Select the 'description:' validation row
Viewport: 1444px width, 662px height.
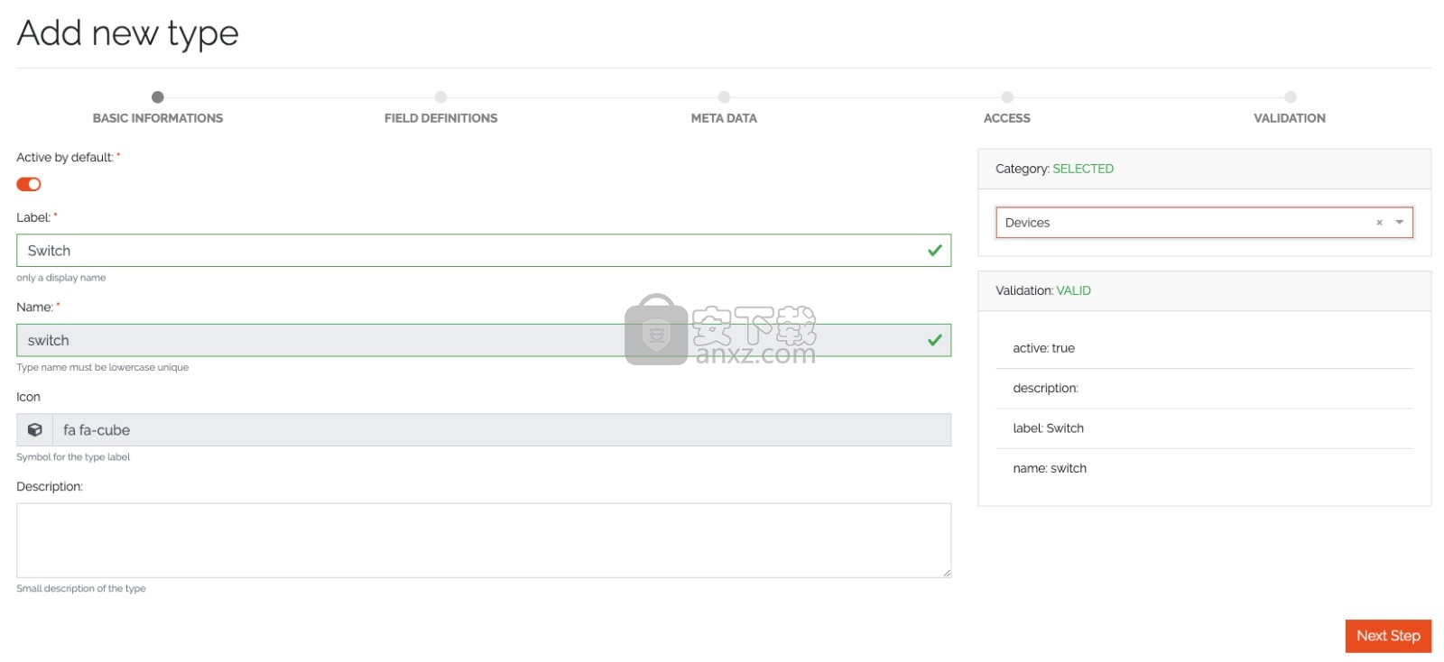click(x=1205, y=389)
